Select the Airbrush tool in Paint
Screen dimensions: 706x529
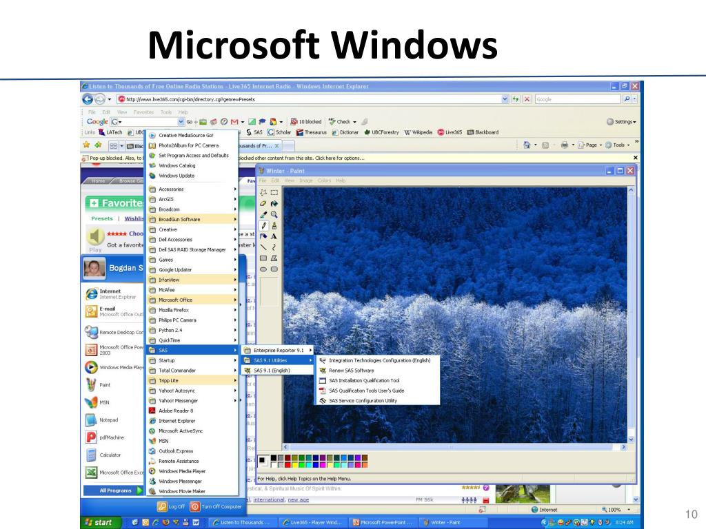(263, 236)
